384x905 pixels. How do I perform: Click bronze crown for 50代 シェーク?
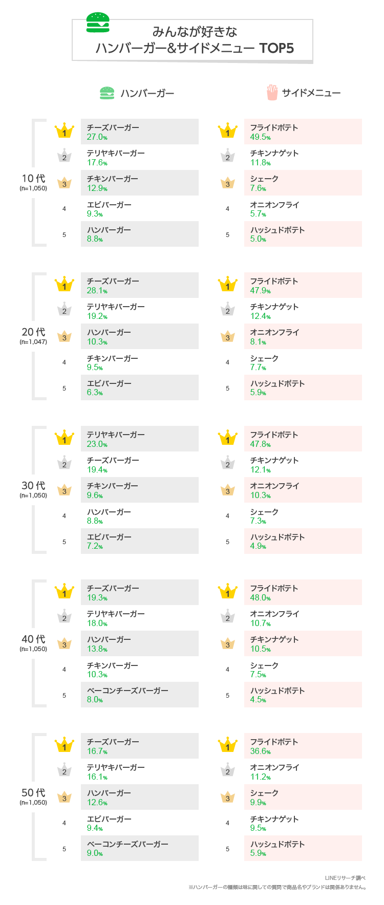[x=228, y=797]
